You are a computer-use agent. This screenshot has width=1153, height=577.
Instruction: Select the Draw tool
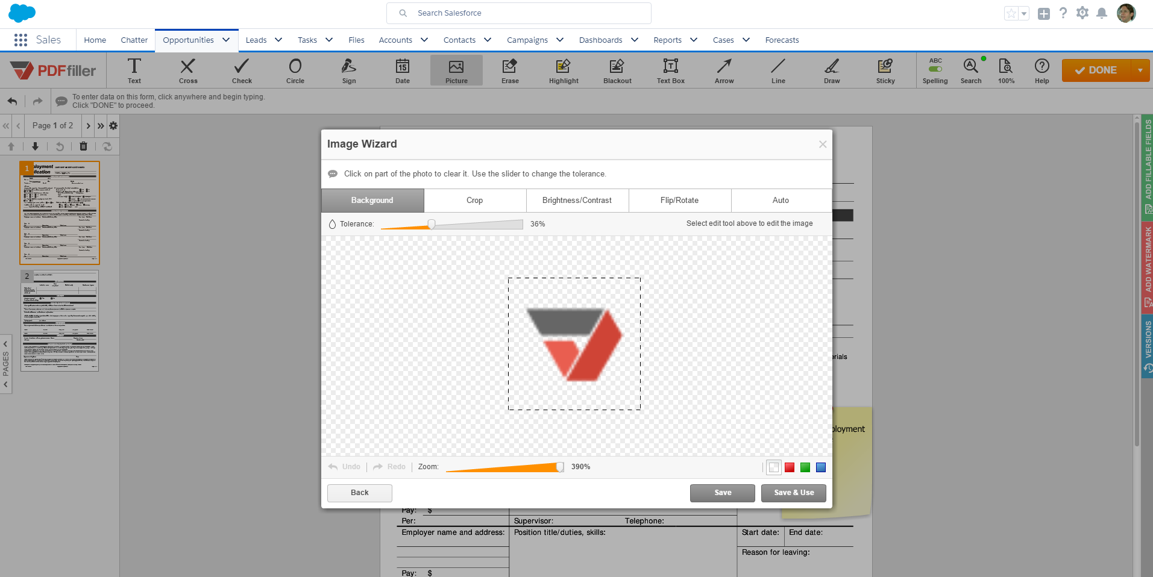coord(832,70)
